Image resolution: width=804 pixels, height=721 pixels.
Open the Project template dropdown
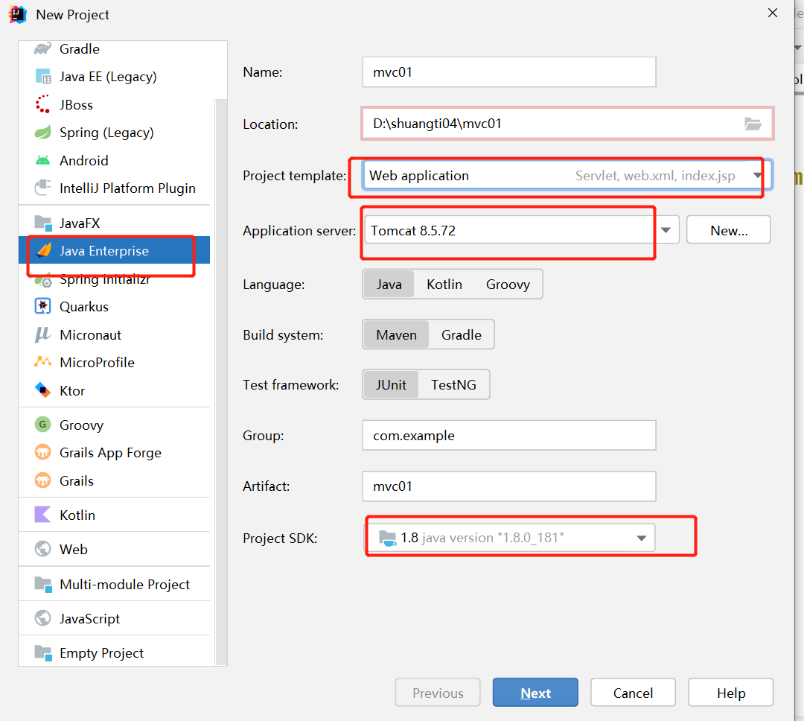pos(758,176)
